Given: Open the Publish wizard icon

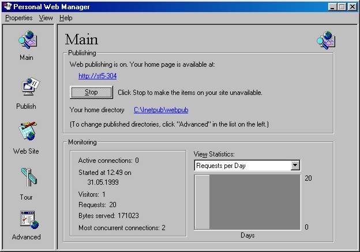Looking at the screenshot, I should (x=31, y=87).
